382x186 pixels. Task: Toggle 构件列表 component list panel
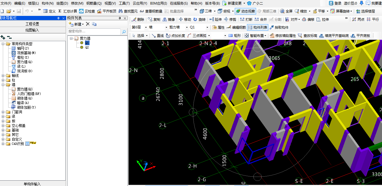(x=258, y=28)
